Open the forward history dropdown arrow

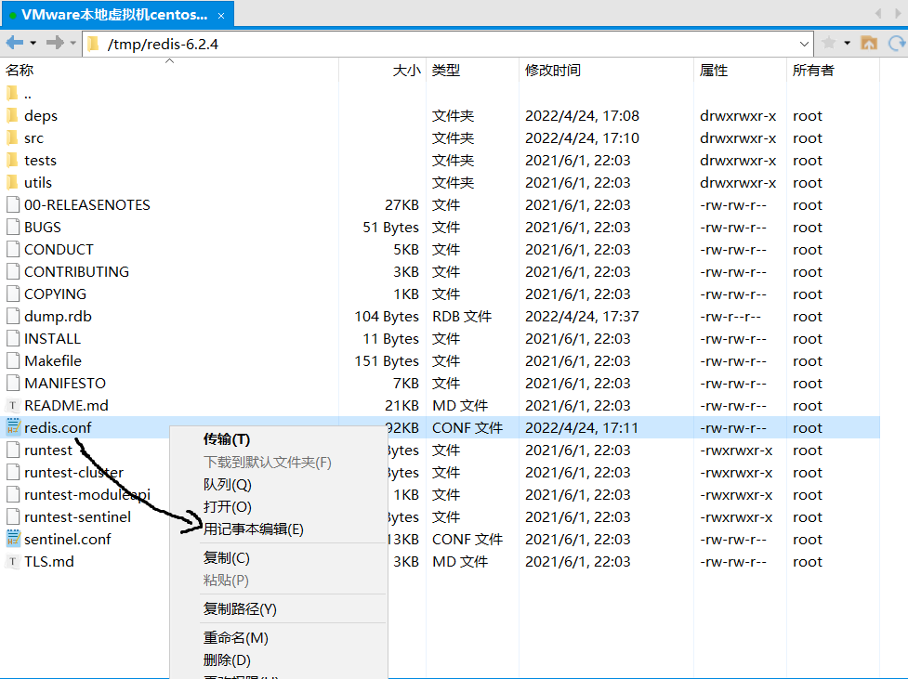tap(73, 44)
